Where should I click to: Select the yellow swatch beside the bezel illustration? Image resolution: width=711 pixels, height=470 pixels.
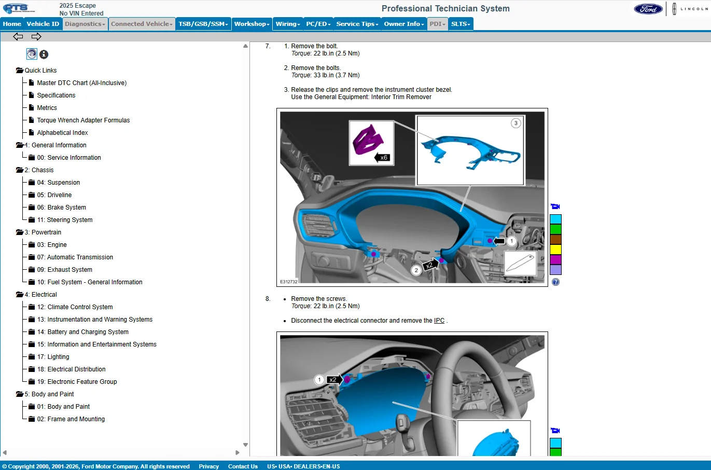tap(555, 250)
